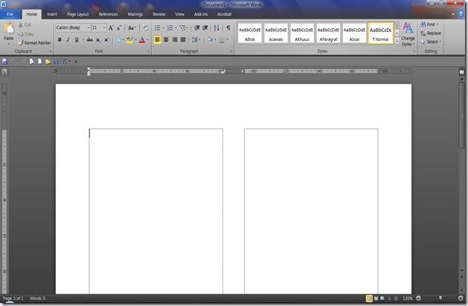Switch to the Mailings tab
The height and width of the screenshot is (306, 468).
(135, 14)
